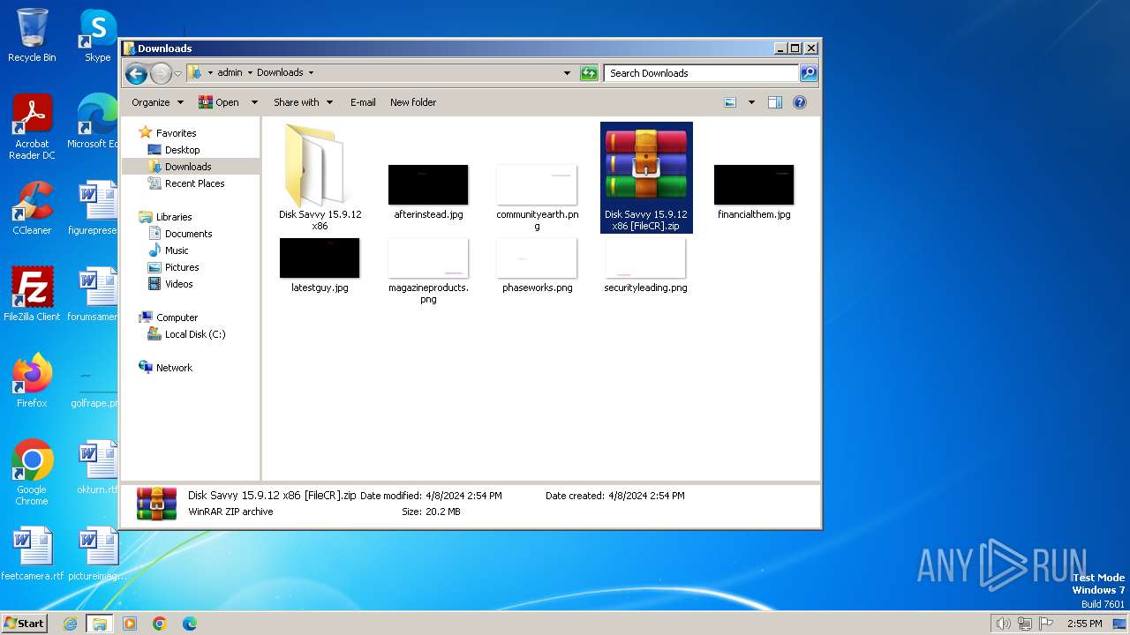Open the Share with menu
This screenshot has height=635, width=1130.
tap(303, 102)
